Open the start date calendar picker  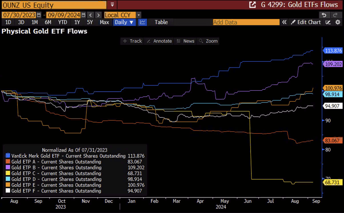click(x=39, y=15)
